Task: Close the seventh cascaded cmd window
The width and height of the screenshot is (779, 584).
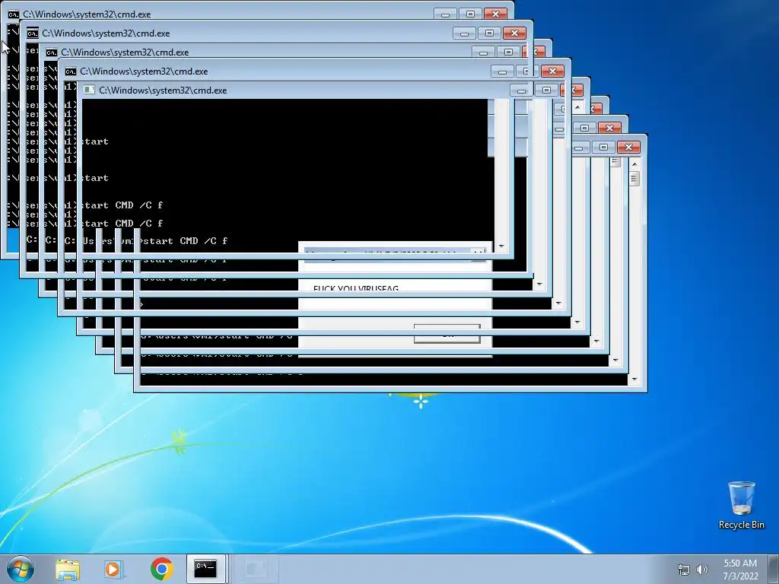Action: (x=609, y=128)
